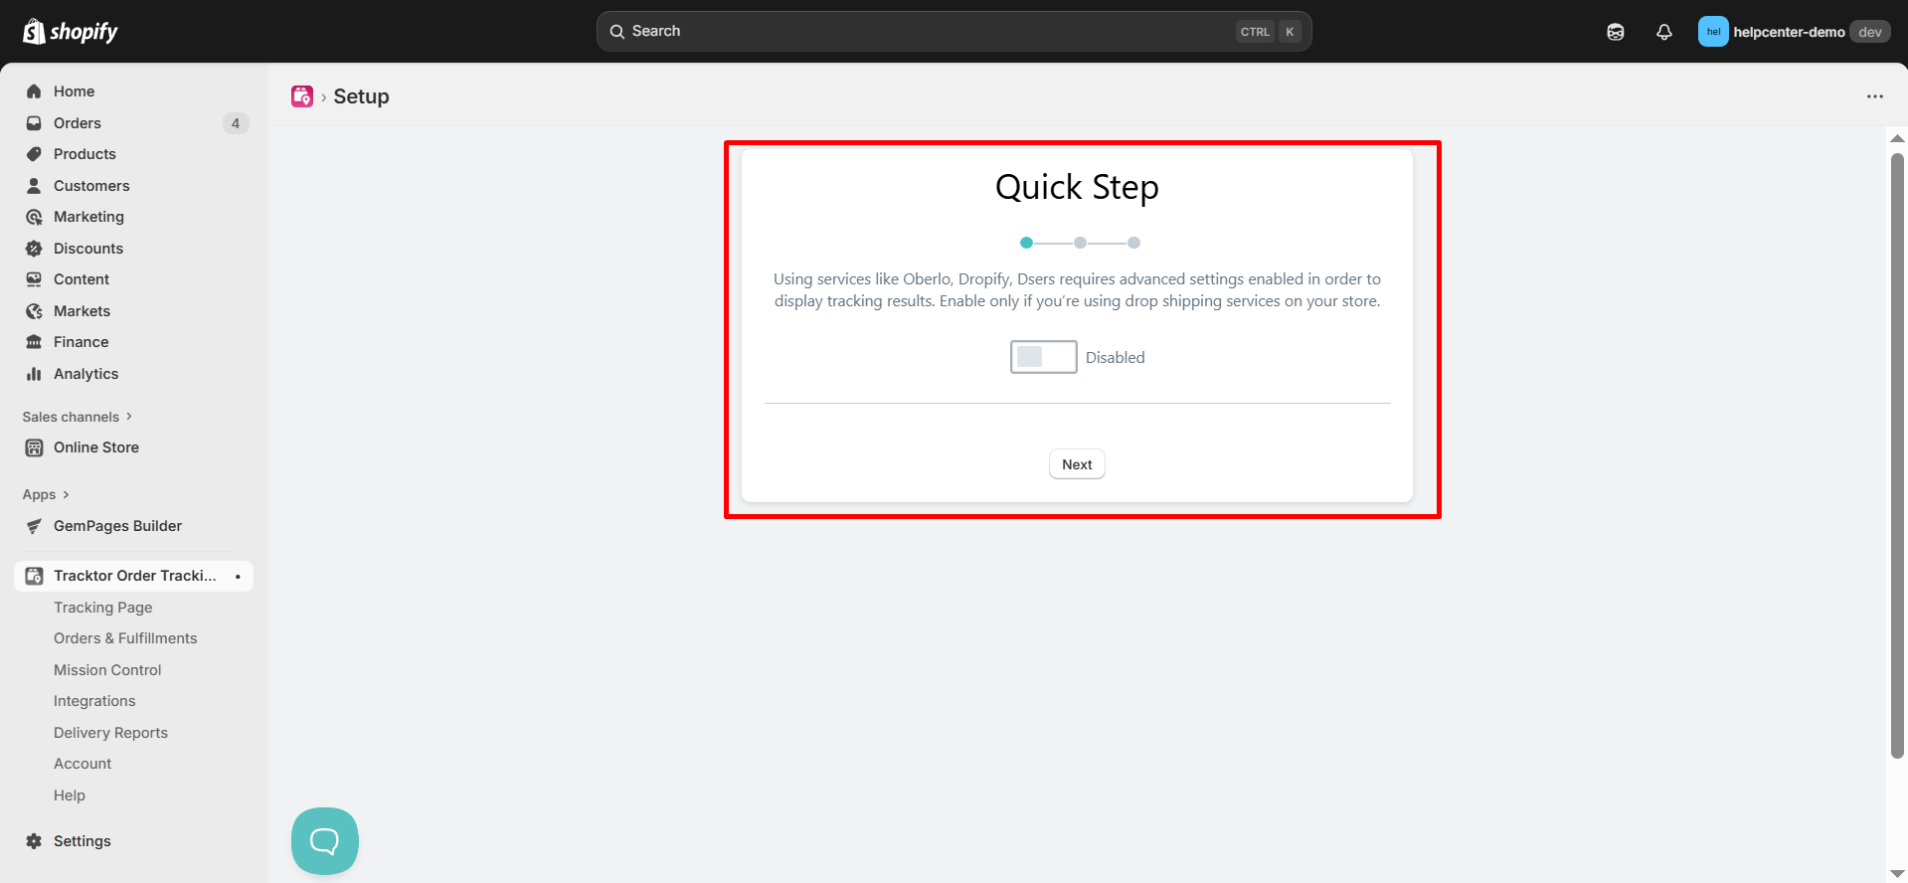The height and width of the screenshot is (883, 1908).
Task: Open Analytics page label
Action: (x=86, y=374)
